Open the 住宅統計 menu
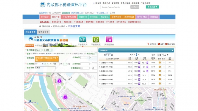The image size is (198, 111). pos(45,17)
